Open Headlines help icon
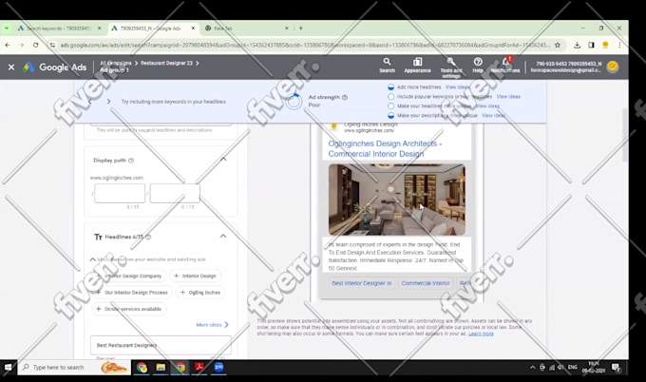 [x=148, y=237]
